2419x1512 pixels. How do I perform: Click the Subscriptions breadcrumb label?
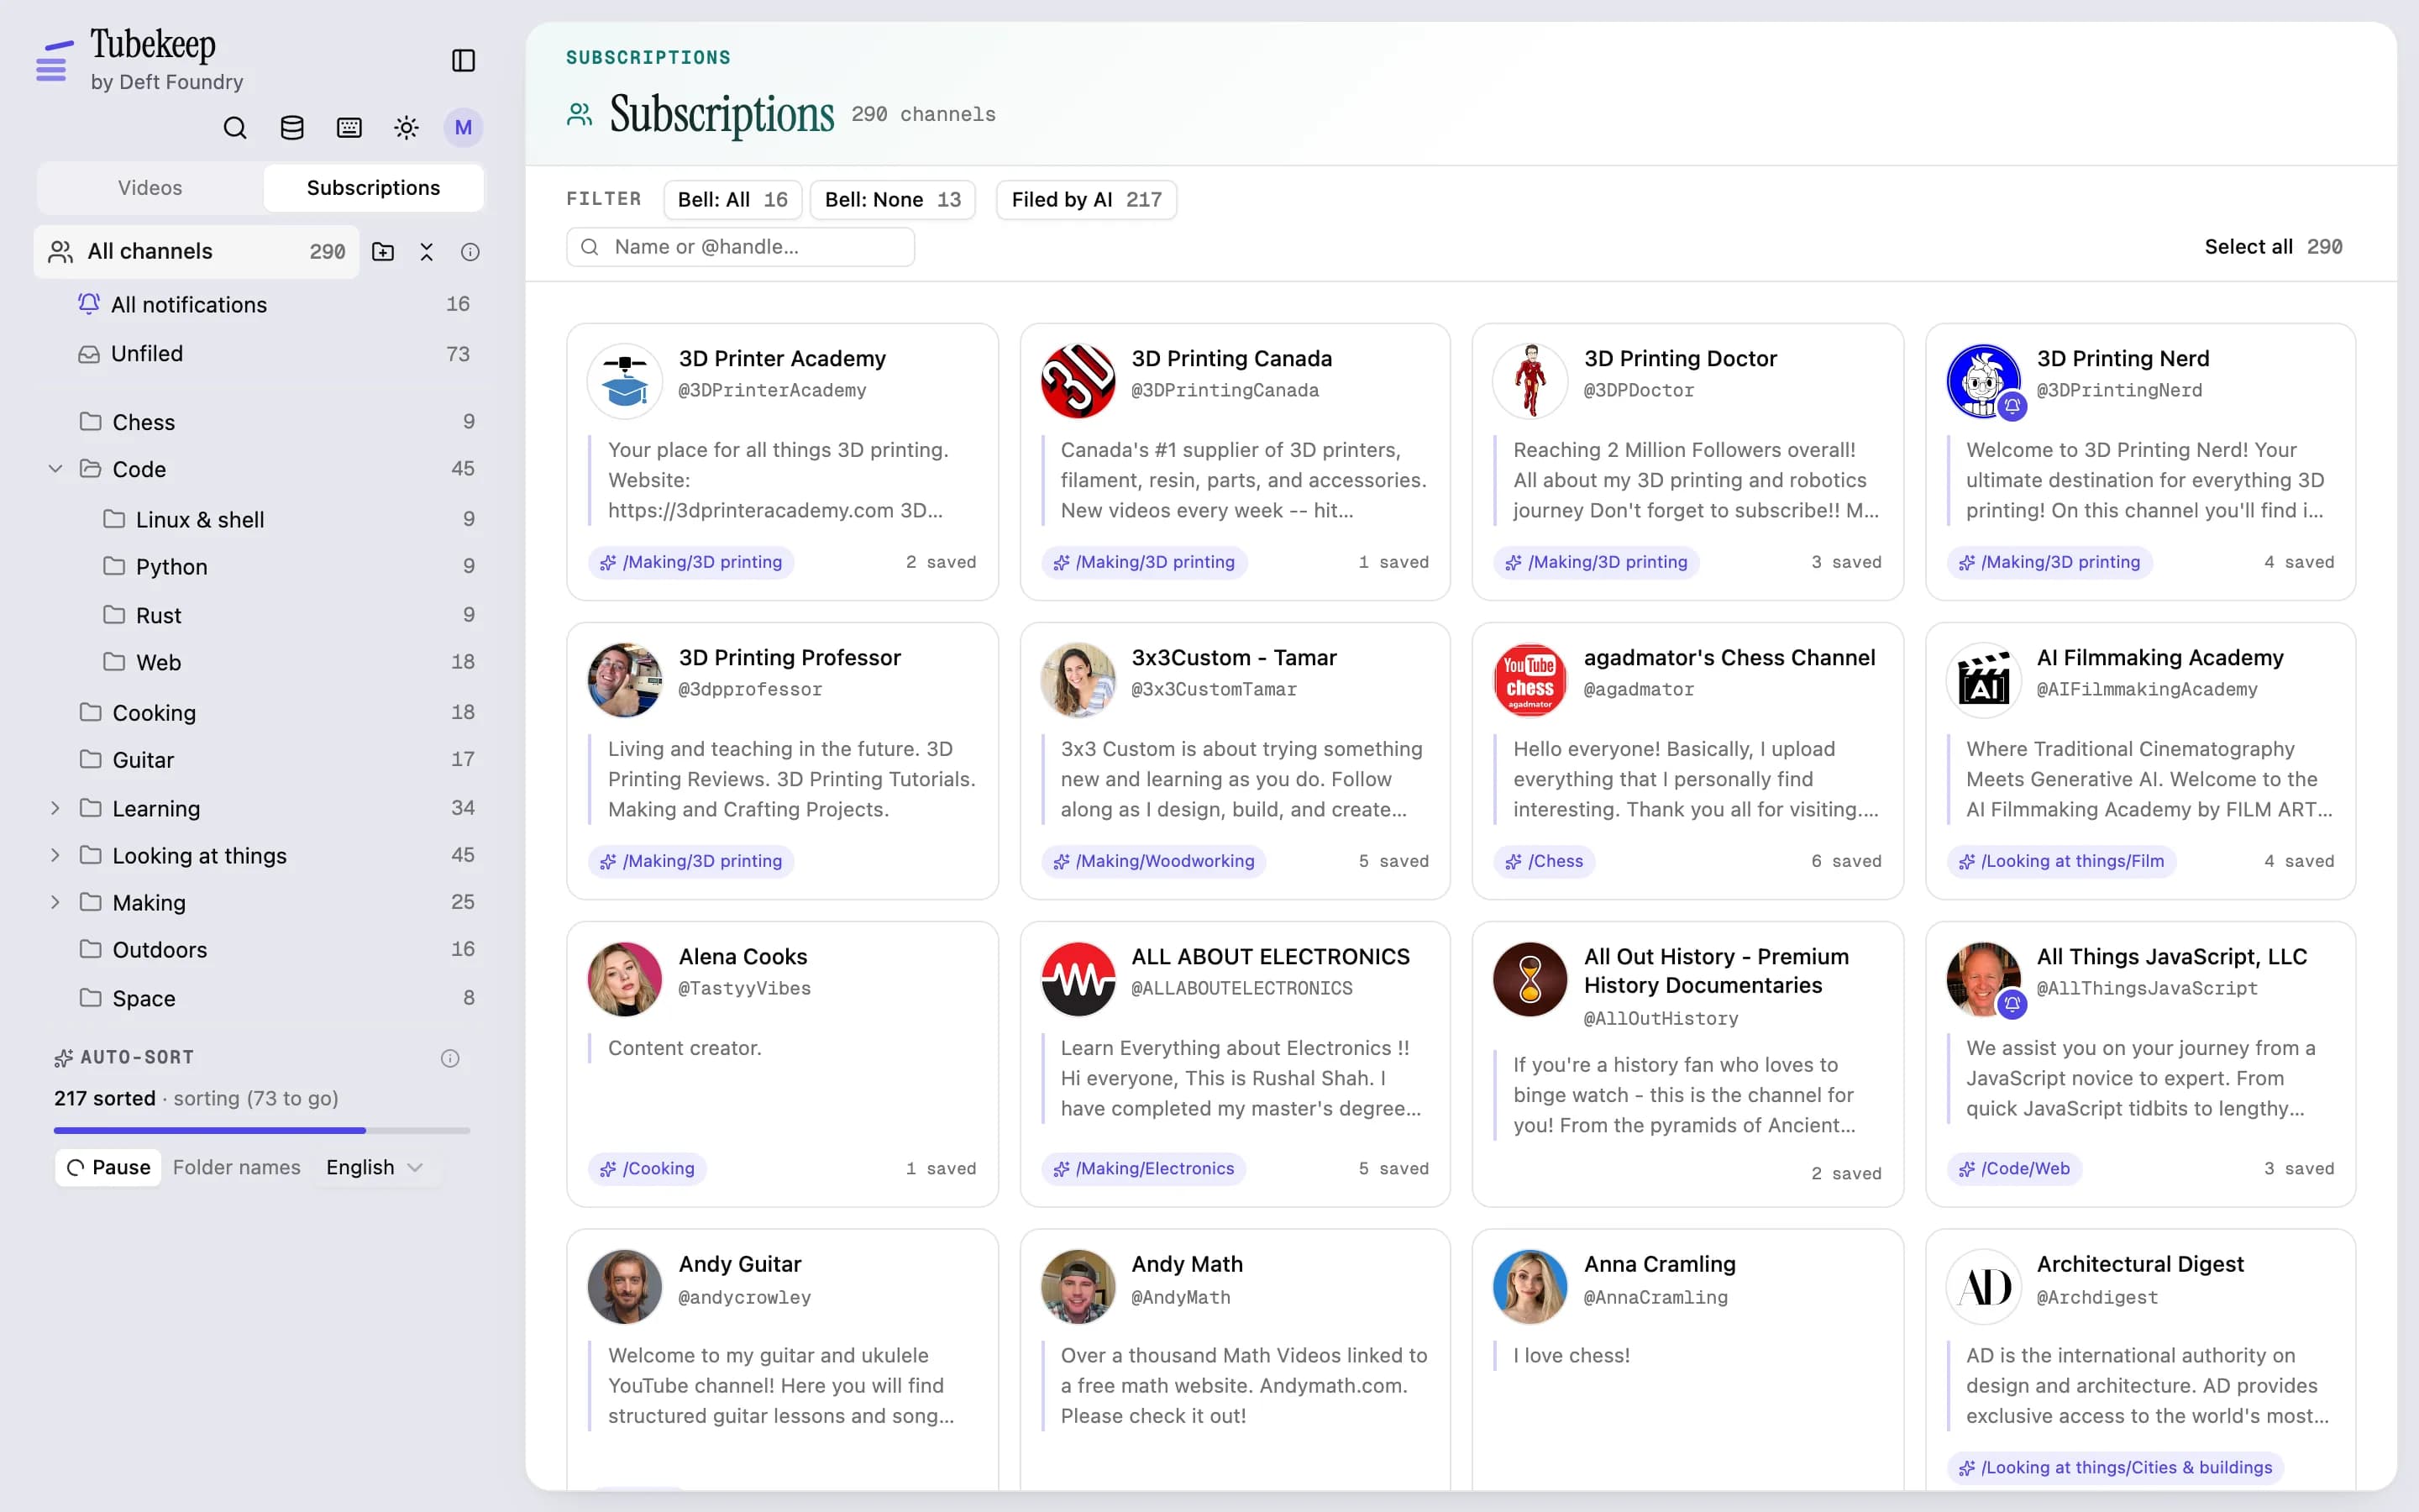[648, 58]
